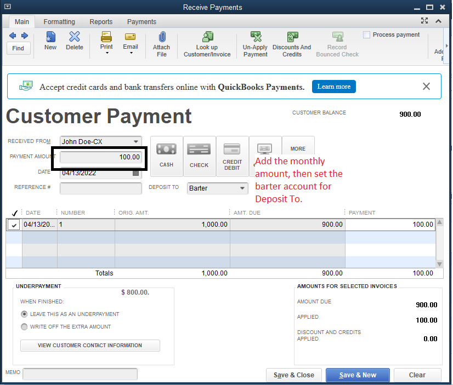
Task: Open Look up Customer/Invoice
Action: (207, 44)
